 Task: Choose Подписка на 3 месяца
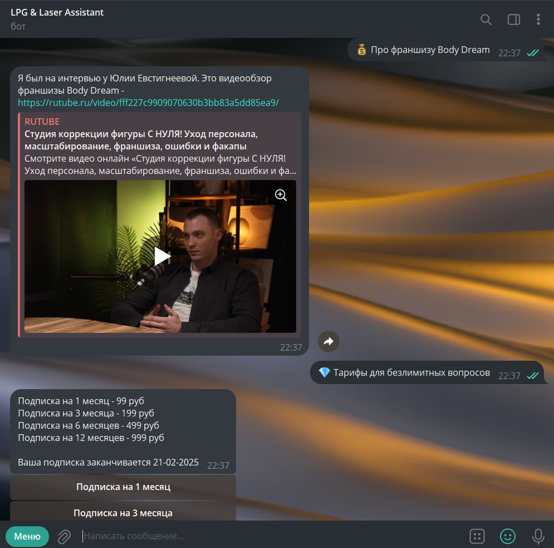tap(123, 512)
